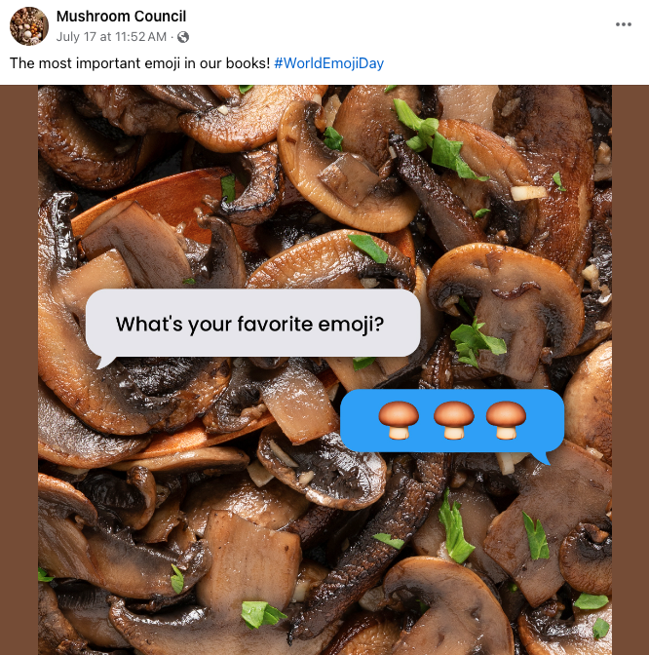Open the three-dot post options menu

[x=624, y=24]
